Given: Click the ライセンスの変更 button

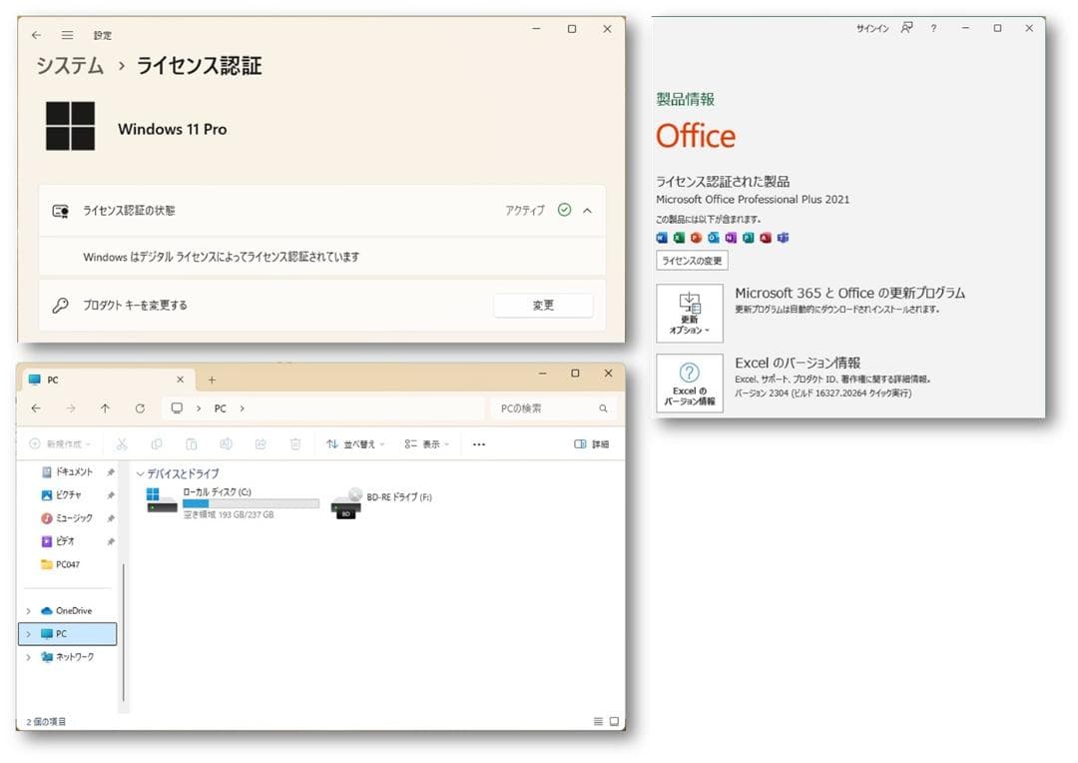Looking at the screenshot, I should pyautogui.click(x=691, y=261).
